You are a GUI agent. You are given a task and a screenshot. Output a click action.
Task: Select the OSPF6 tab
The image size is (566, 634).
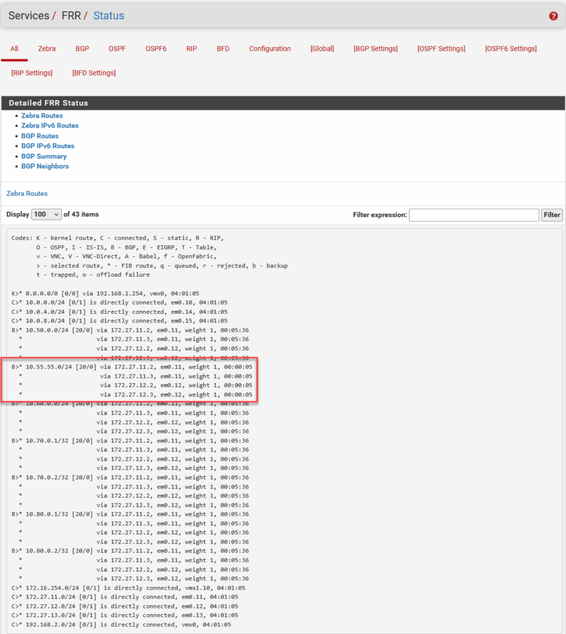pyautogui.click(x=156, y=49)
